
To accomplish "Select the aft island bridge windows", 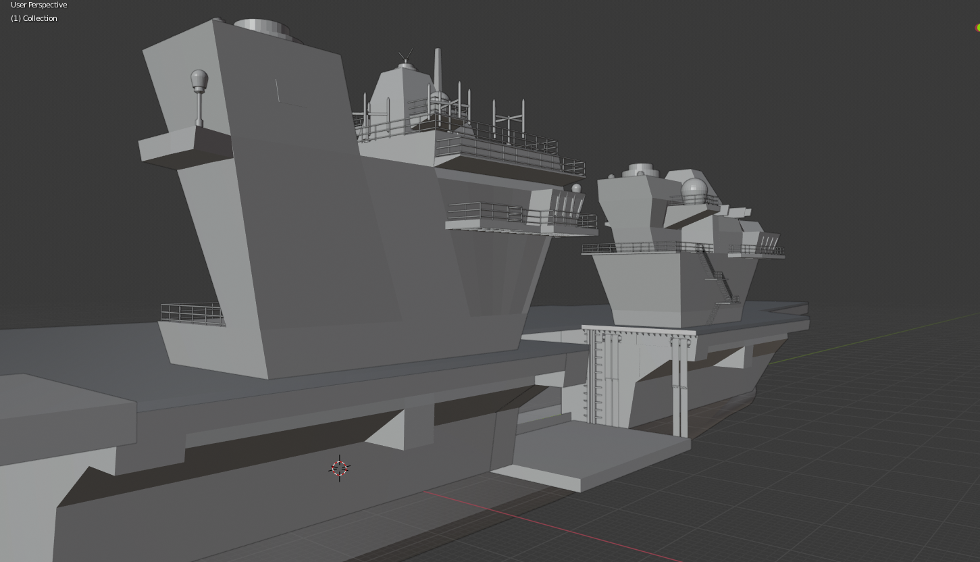I will (x=767, y=241).
